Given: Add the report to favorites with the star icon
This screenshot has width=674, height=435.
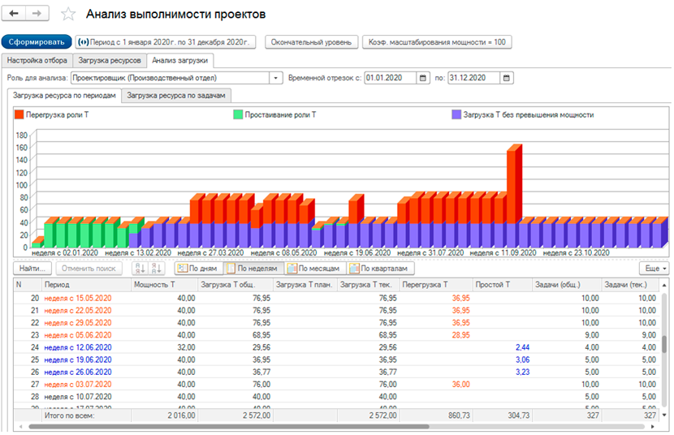Looking at the screenshot, I should pyautogui.click(x=68, y=14).
